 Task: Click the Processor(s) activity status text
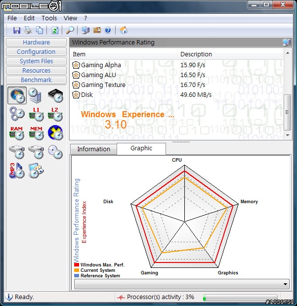click(161, 297)
